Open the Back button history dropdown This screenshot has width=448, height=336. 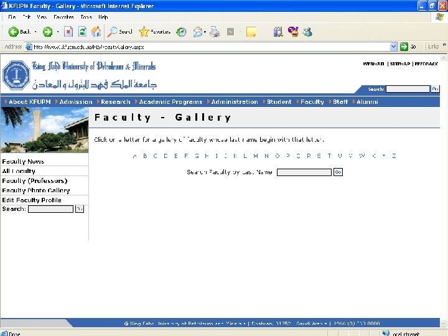pos(35,32)
